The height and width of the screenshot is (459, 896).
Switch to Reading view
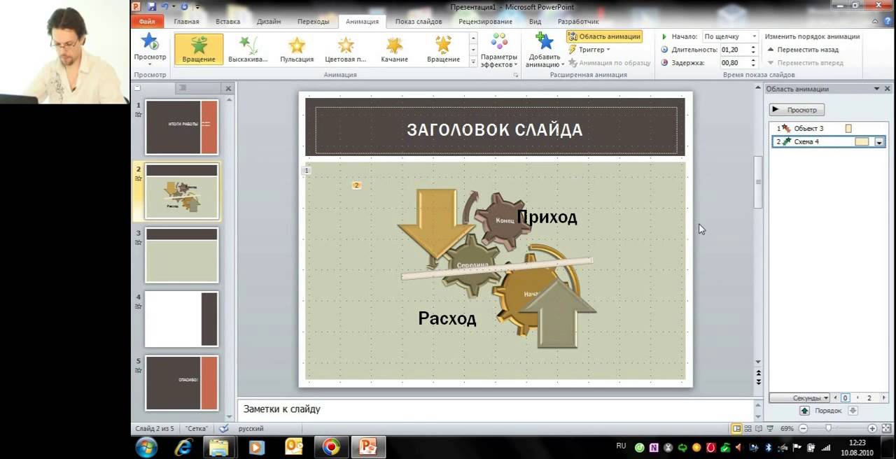pyautogui.click(x=758, y=428)
